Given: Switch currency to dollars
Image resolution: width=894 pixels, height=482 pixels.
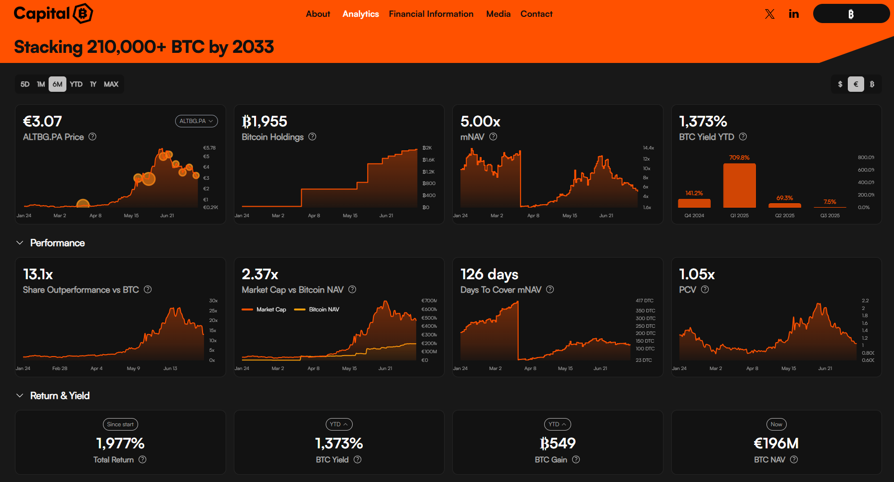Looking at the screenshot, I should (x=840, y=84).
